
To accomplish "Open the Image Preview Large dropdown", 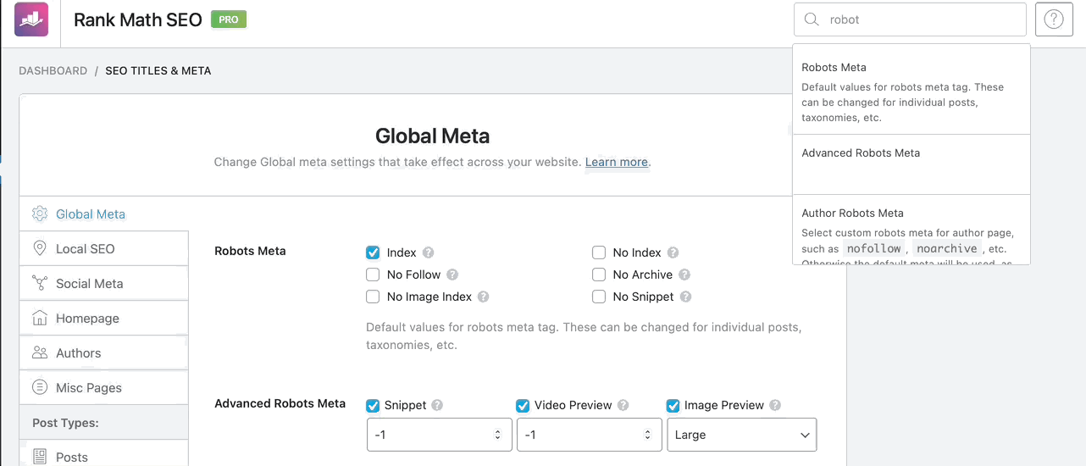I will pos(741,435).
